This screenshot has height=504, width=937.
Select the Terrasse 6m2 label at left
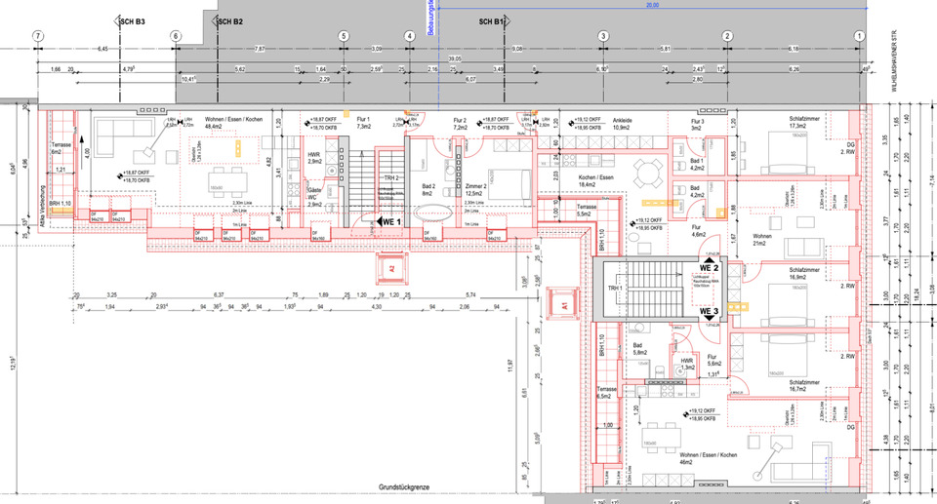[x=61, y=149]
